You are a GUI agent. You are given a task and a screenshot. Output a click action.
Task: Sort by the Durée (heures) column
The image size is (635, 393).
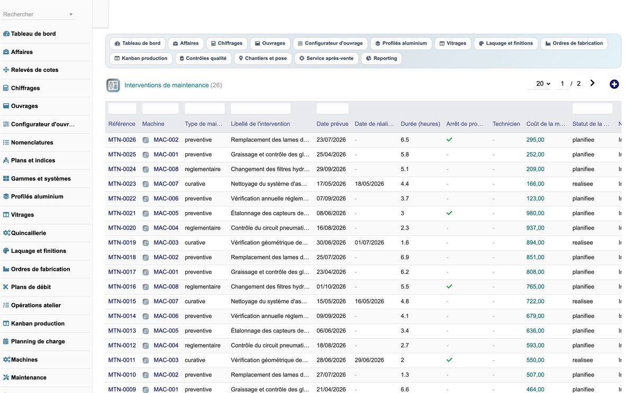421,124
